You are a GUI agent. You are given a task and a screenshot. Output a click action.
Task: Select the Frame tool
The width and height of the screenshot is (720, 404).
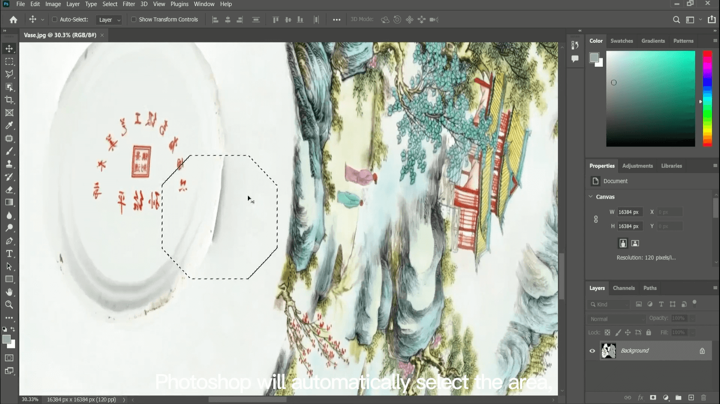pos(9,113)
